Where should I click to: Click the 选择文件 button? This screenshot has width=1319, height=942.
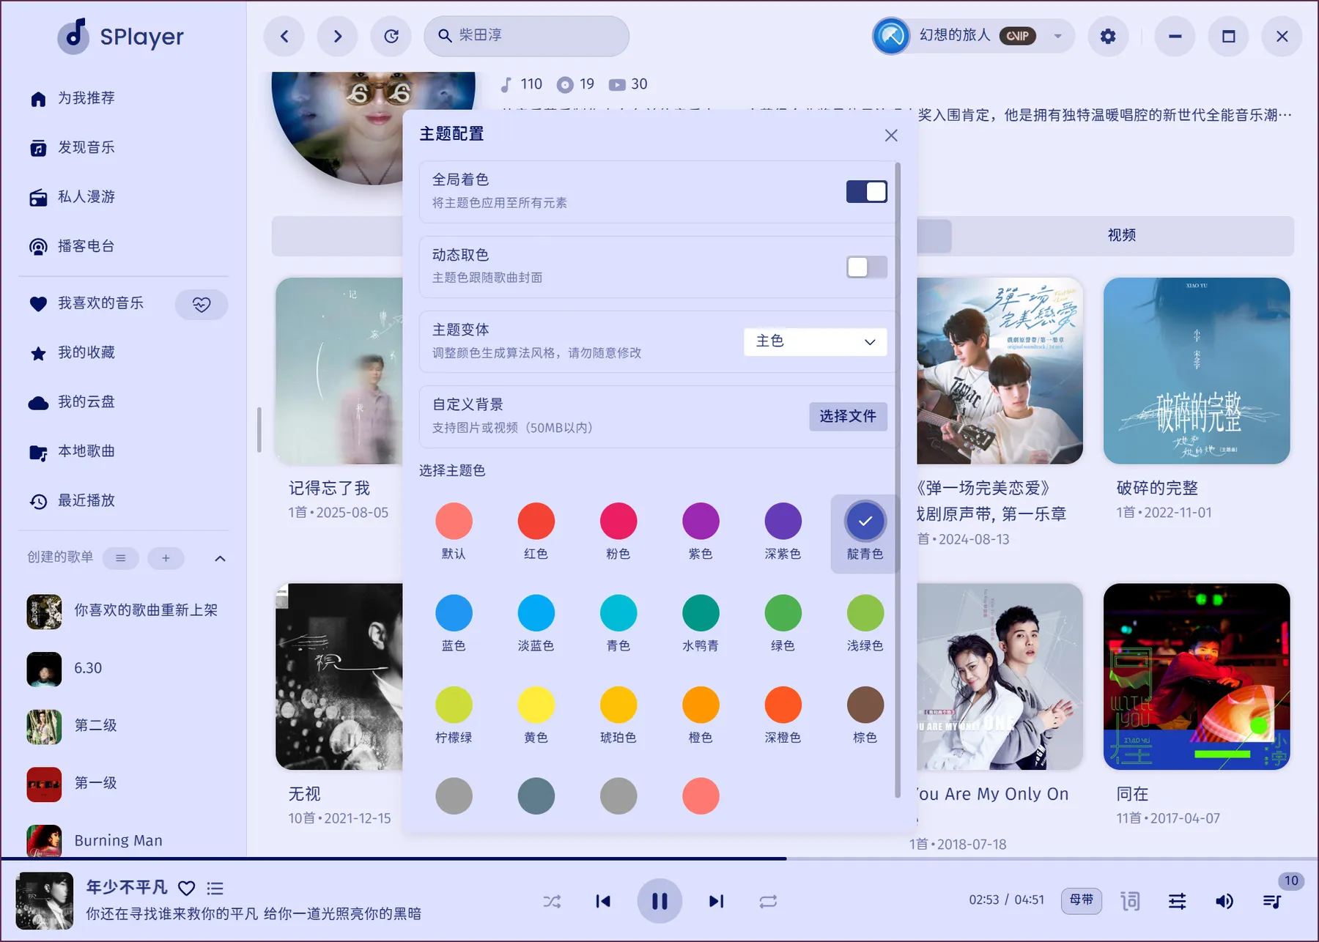[848, 416]
